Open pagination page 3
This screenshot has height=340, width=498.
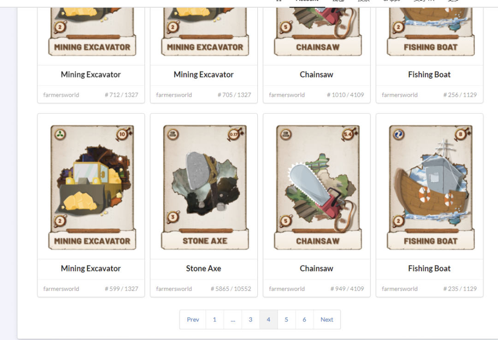(250, 319)
